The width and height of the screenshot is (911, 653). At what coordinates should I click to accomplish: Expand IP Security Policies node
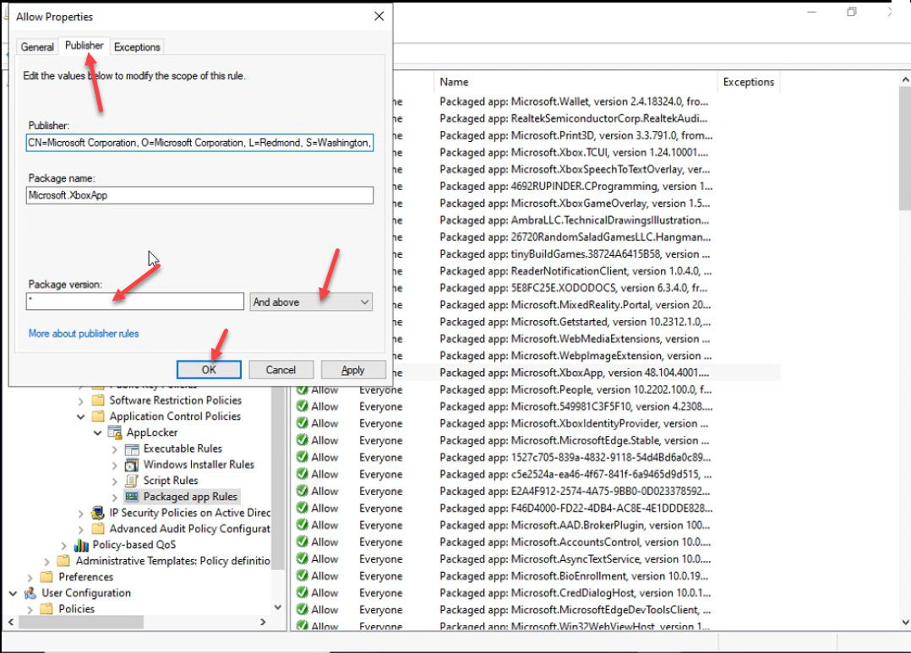[81, 514]
